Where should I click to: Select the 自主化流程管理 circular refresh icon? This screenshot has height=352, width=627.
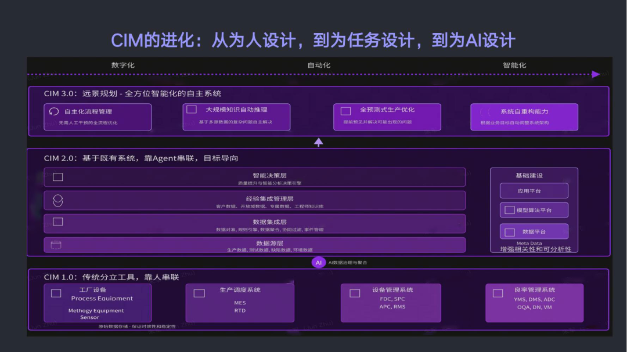coord(54,111)
